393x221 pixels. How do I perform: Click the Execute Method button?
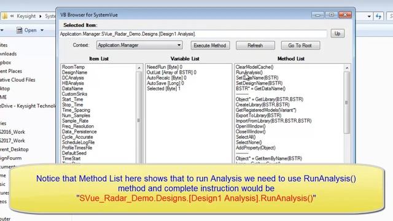coord(210,45)
